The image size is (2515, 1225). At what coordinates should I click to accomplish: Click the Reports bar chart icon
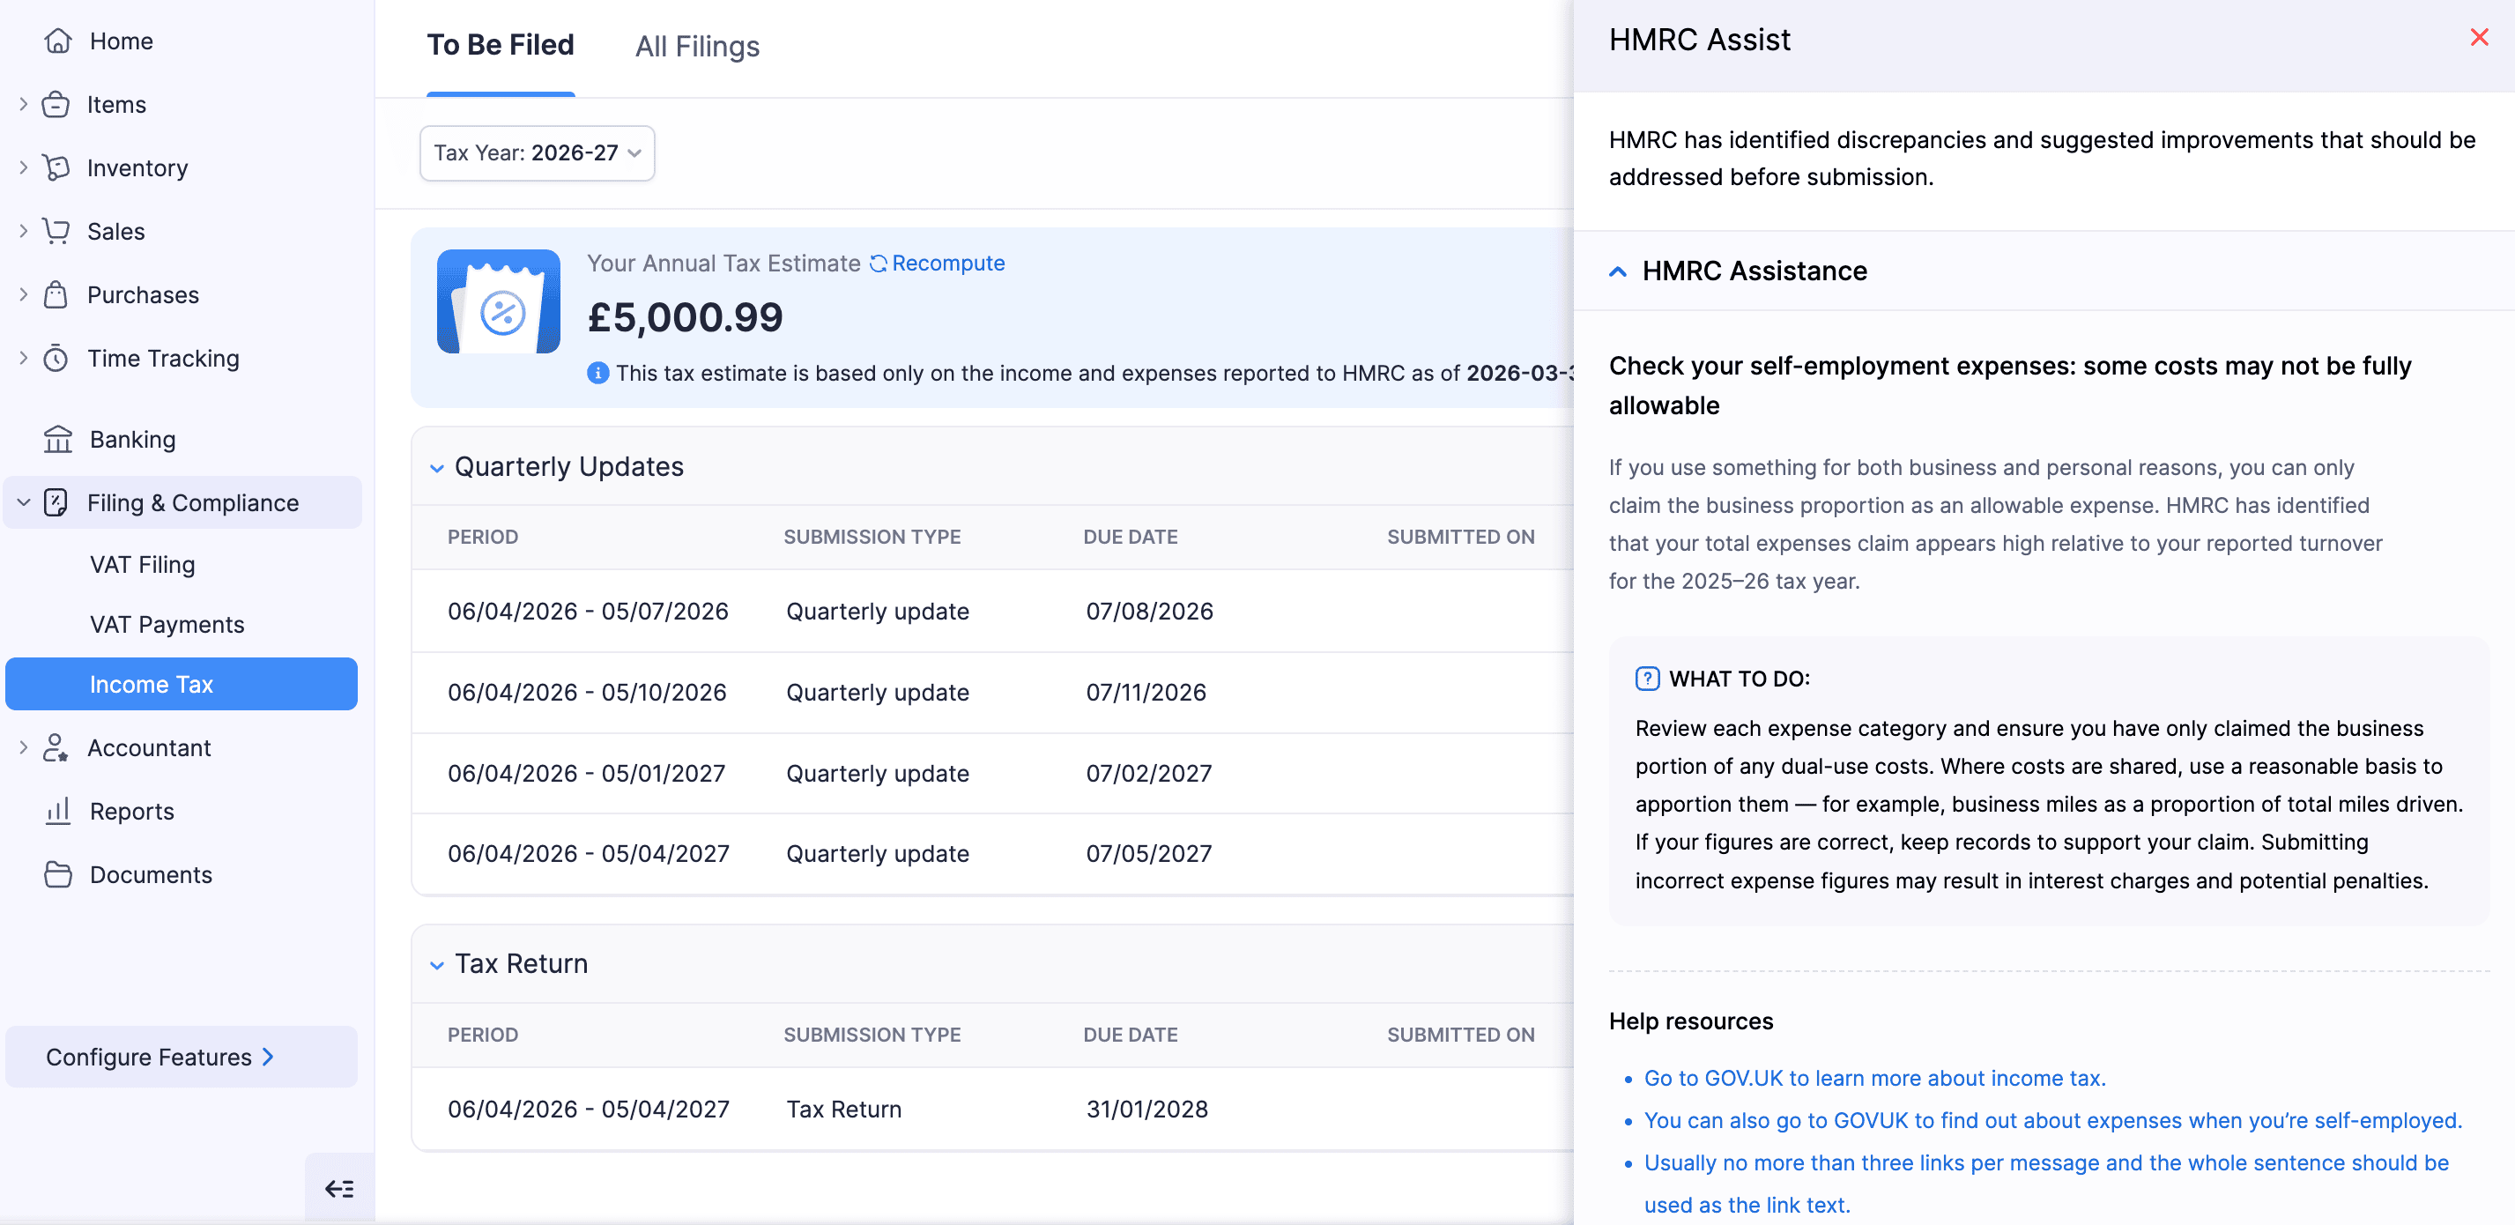57,811
